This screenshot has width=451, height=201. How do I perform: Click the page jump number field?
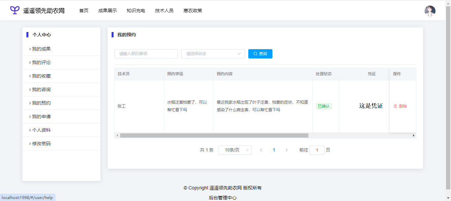[x=317, y=150]
